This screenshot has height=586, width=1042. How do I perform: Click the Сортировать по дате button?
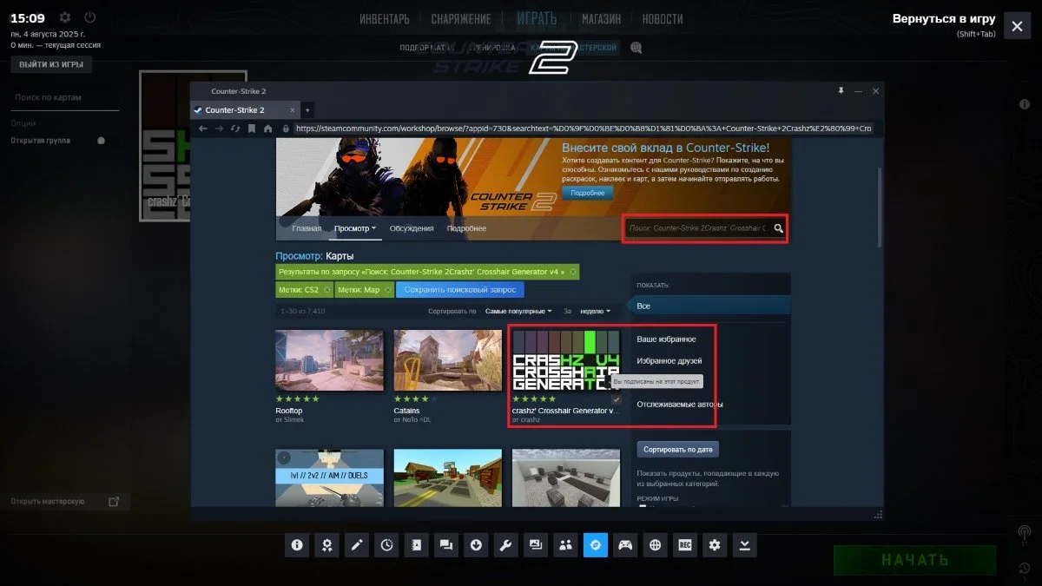(678, 450)
